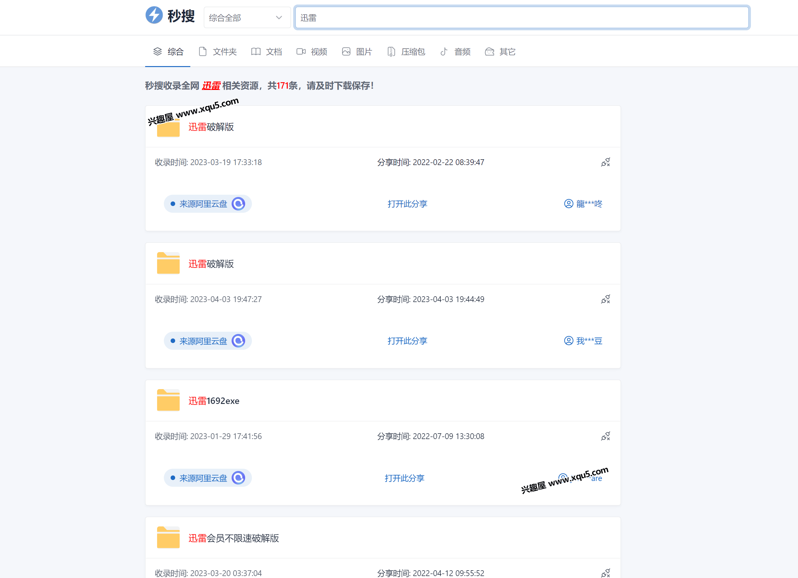Click the underlined red 迅雷 keyword in summary

coord(211,85)
